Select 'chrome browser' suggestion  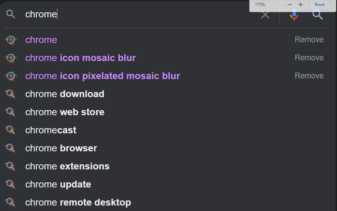pyautogui.click(x=61, y=148)
